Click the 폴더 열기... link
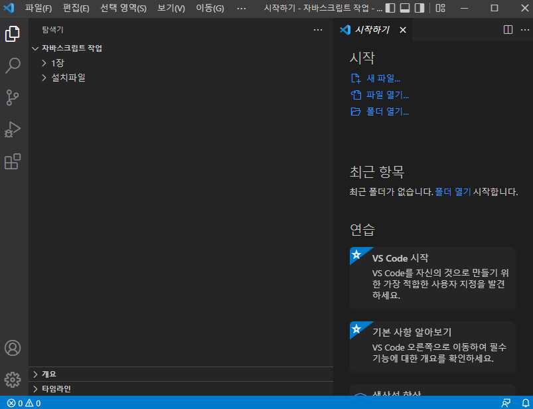The height and width of the screenshot is (409, 533). tap(388, 112)
